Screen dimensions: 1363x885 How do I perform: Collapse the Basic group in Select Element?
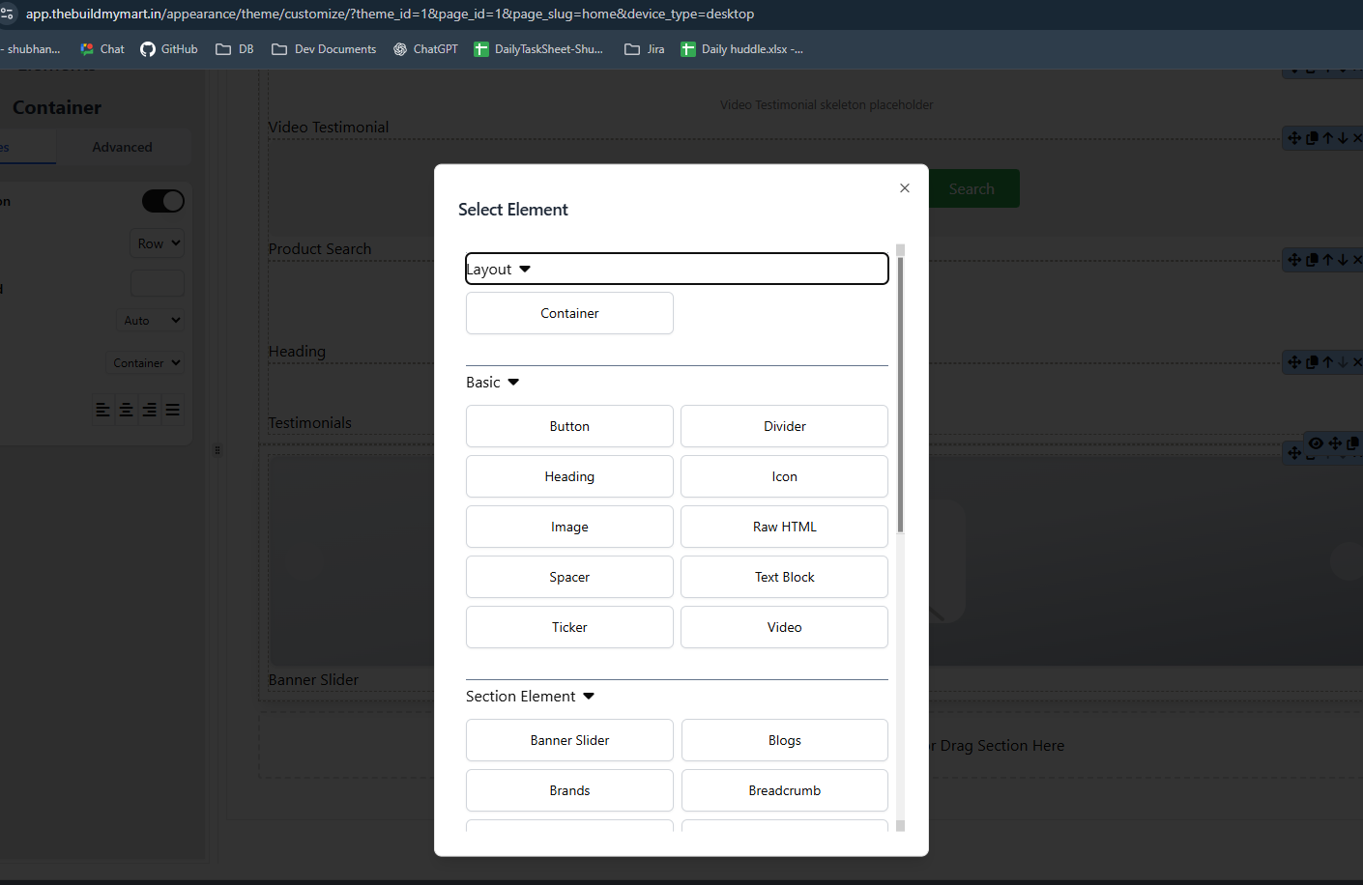[493, 383]
